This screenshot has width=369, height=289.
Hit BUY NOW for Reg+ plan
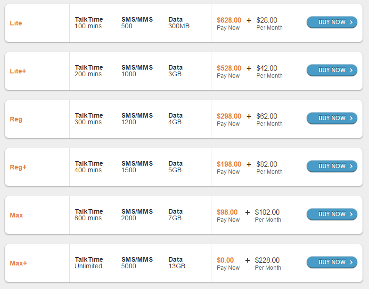[332, 166]
